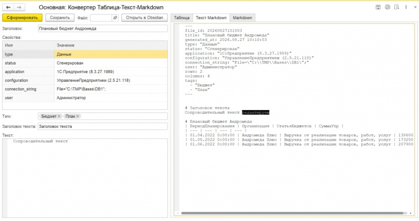Click the '# Заголовок текста' heading line
The width and height of the screenshot is (419, 221).
207,108
